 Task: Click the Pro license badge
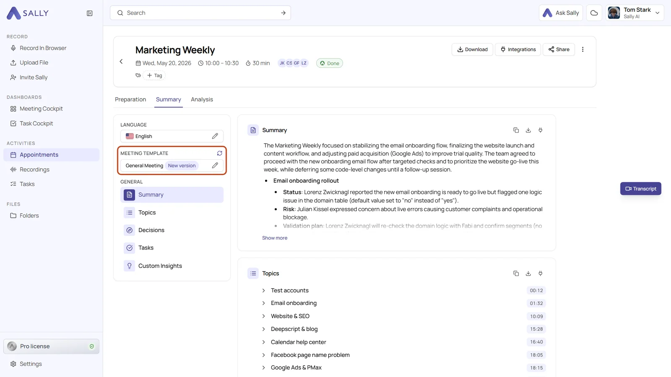[x=52, y=346]
